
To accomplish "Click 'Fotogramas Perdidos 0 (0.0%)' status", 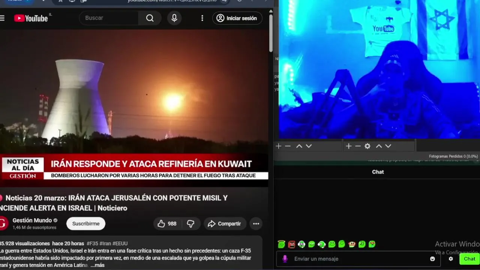I will coord(453,156).
